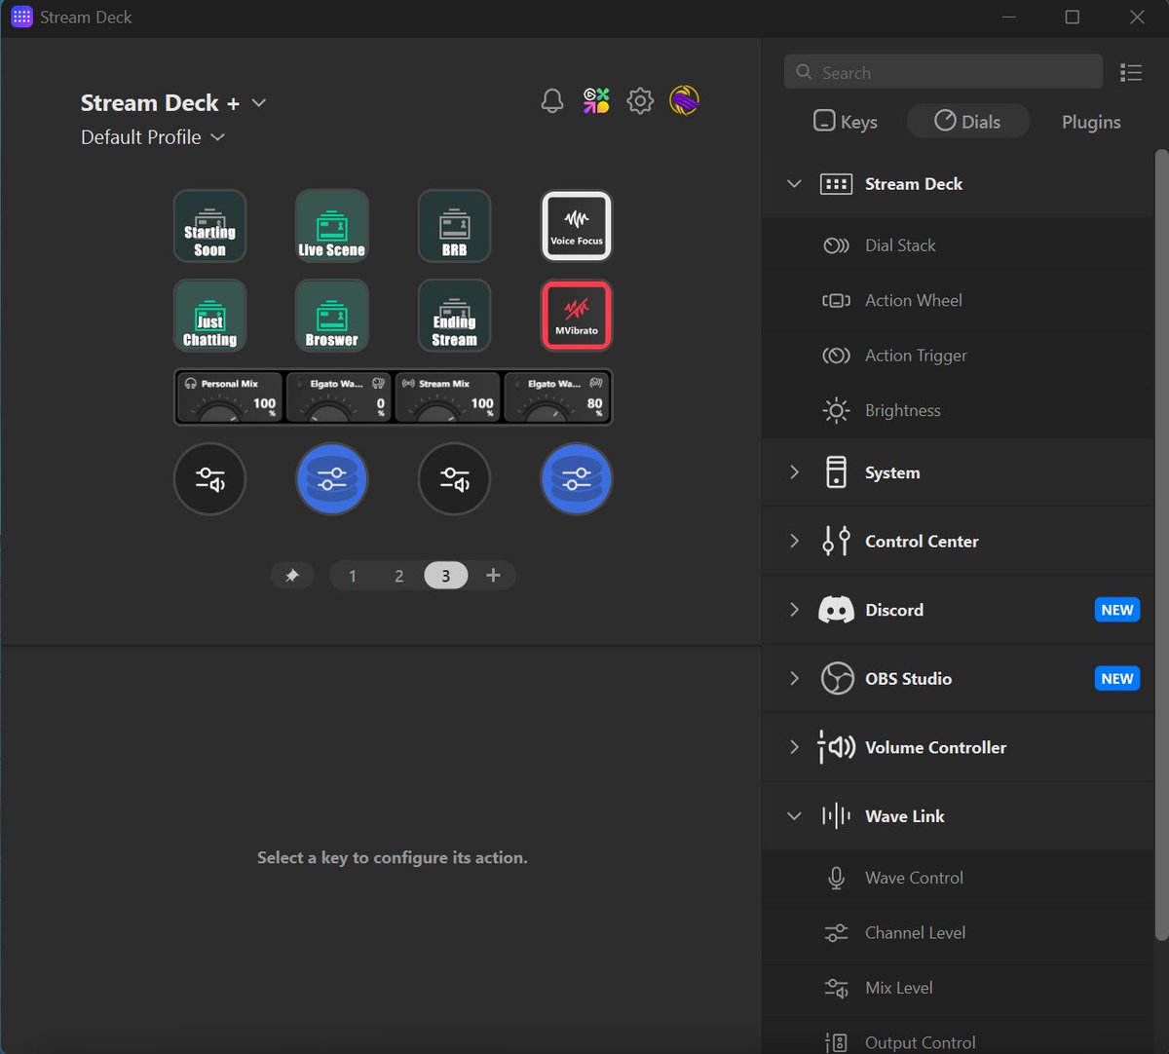This screenshot has height=1054, width=1169.
Task: Select the Dial Stack action
Action: pos(959,245)
